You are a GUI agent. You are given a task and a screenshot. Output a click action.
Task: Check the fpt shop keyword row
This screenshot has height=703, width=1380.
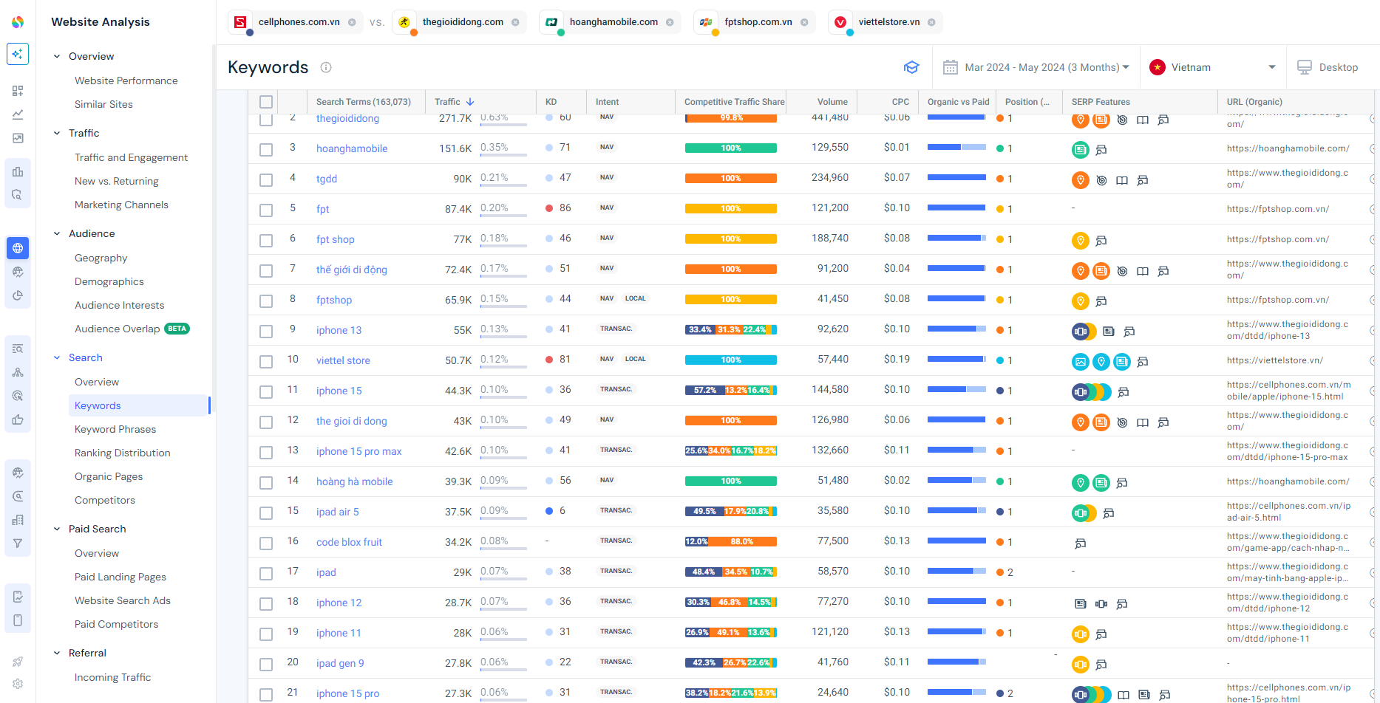[x=266, y=240]
